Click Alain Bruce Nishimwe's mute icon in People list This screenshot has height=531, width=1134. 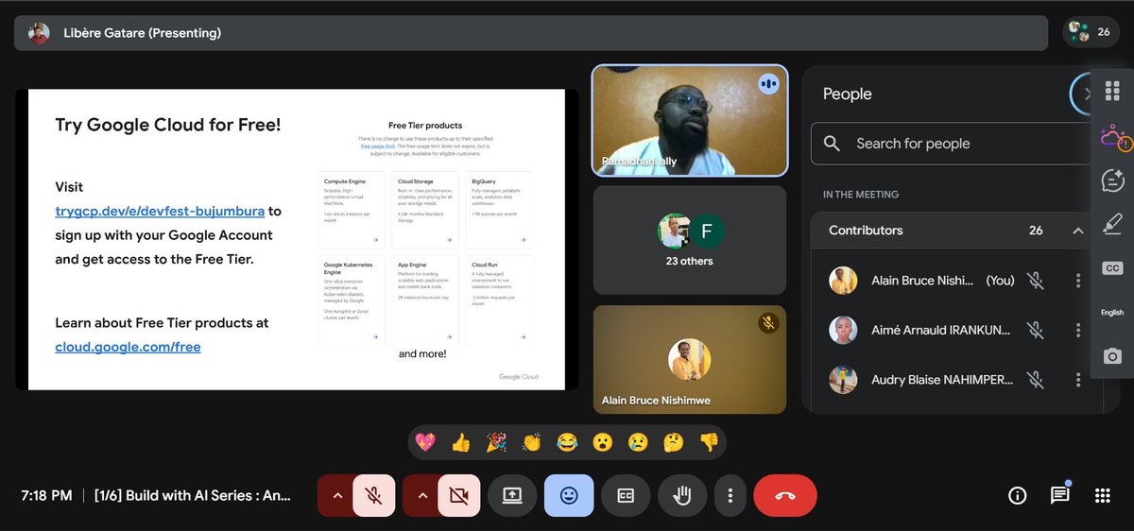coord(1036,281)
